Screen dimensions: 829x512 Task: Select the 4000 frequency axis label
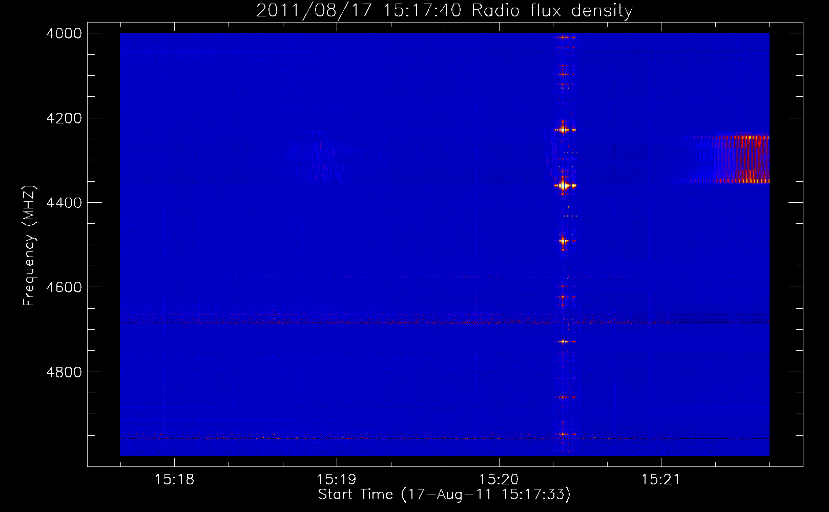64,33
